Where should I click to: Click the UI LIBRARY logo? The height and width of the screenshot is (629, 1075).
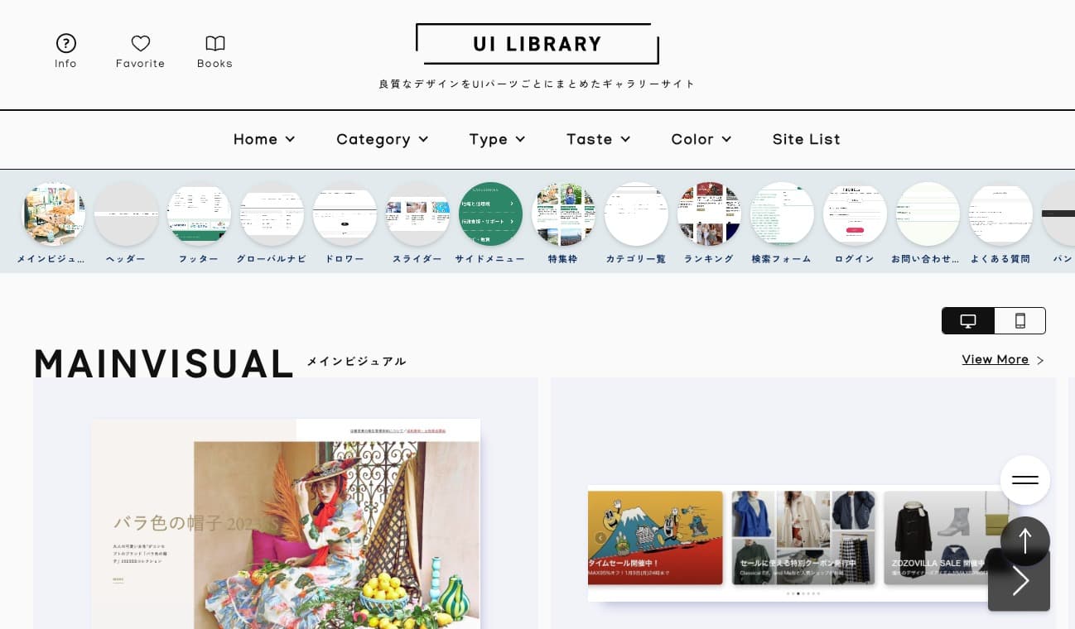tap(537, 44)
